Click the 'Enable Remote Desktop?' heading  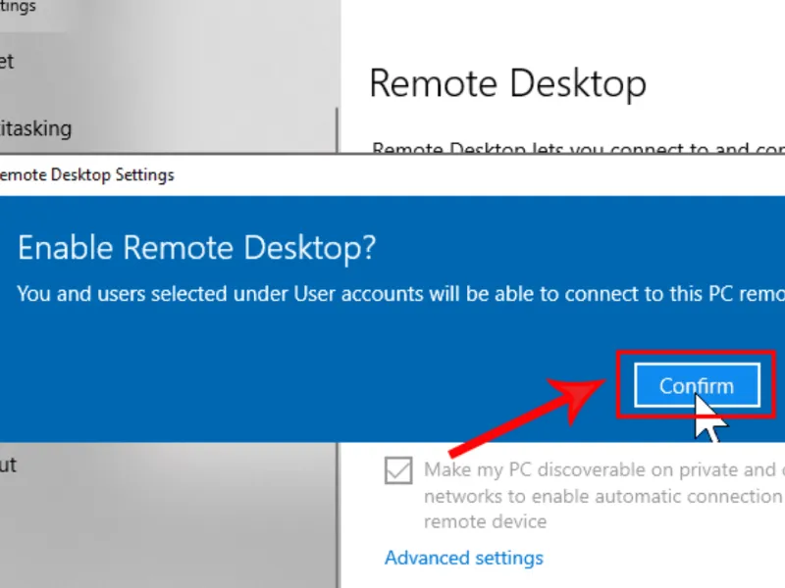(x=193, y=247)
